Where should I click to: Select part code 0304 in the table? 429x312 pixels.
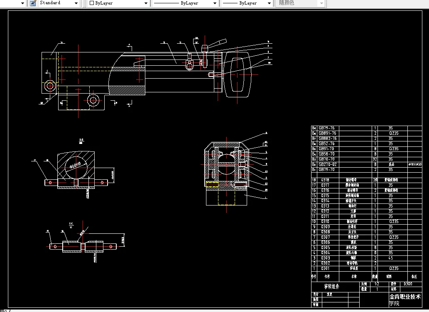coord(325,253)
